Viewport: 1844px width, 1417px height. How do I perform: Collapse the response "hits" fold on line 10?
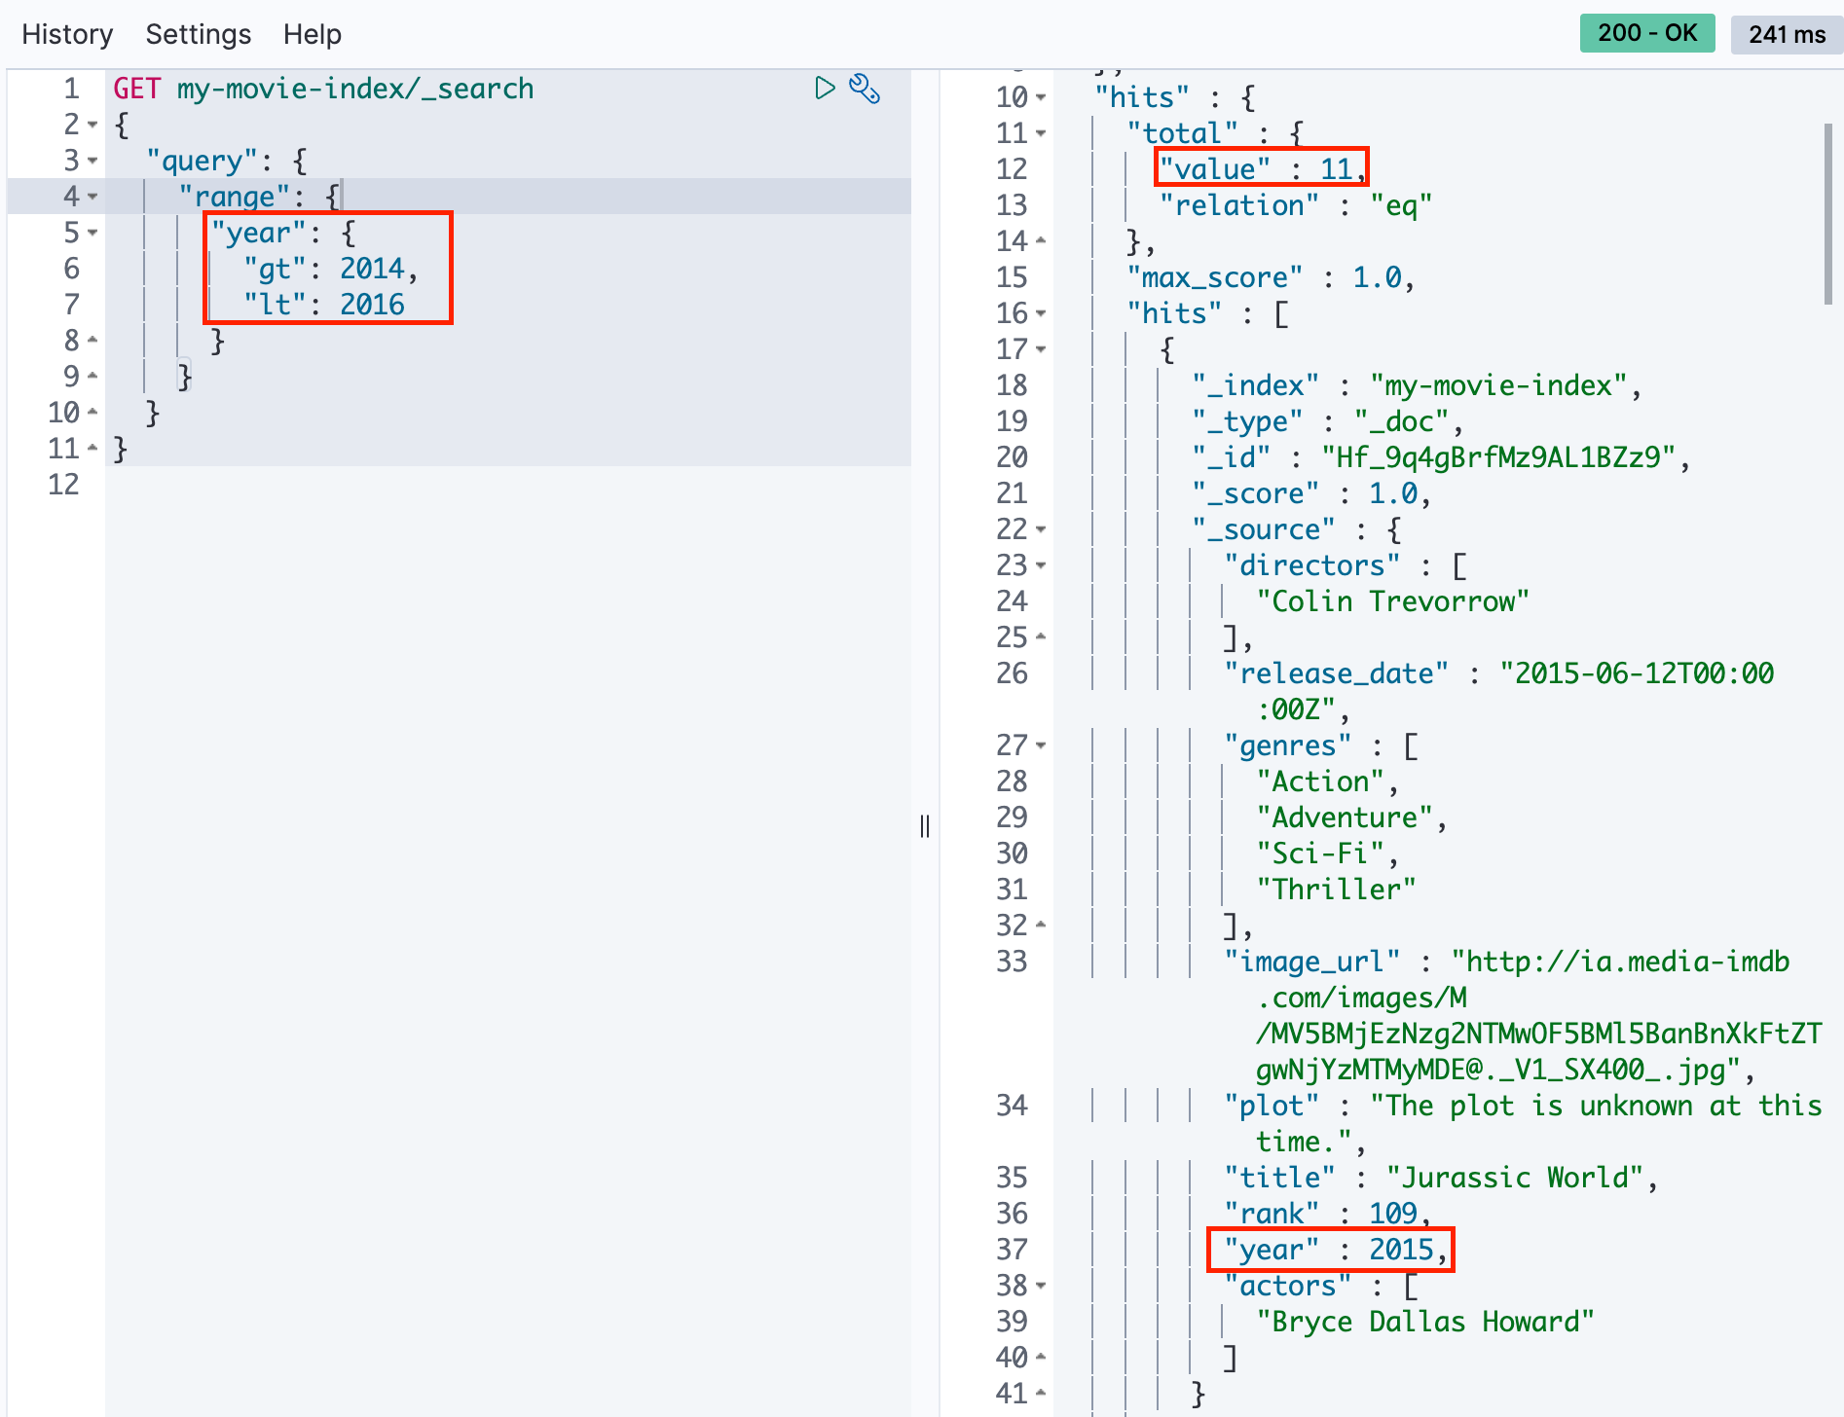pyautogui.click(x=1041, y=97)
